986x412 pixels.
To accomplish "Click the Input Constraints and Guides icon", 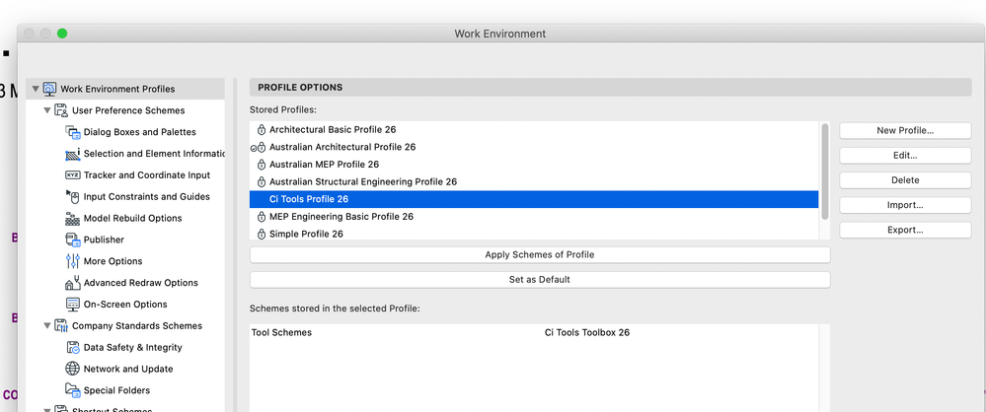I will [x=73, y=197].
